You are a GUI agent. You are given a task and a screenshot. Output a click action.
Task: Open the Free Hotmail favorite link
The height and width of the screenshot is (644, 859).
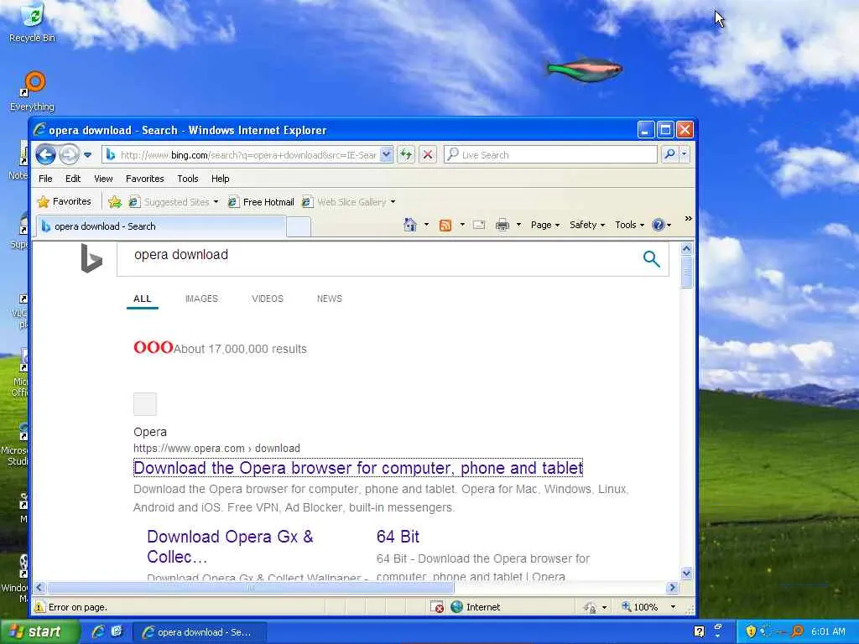click(262, 202)
